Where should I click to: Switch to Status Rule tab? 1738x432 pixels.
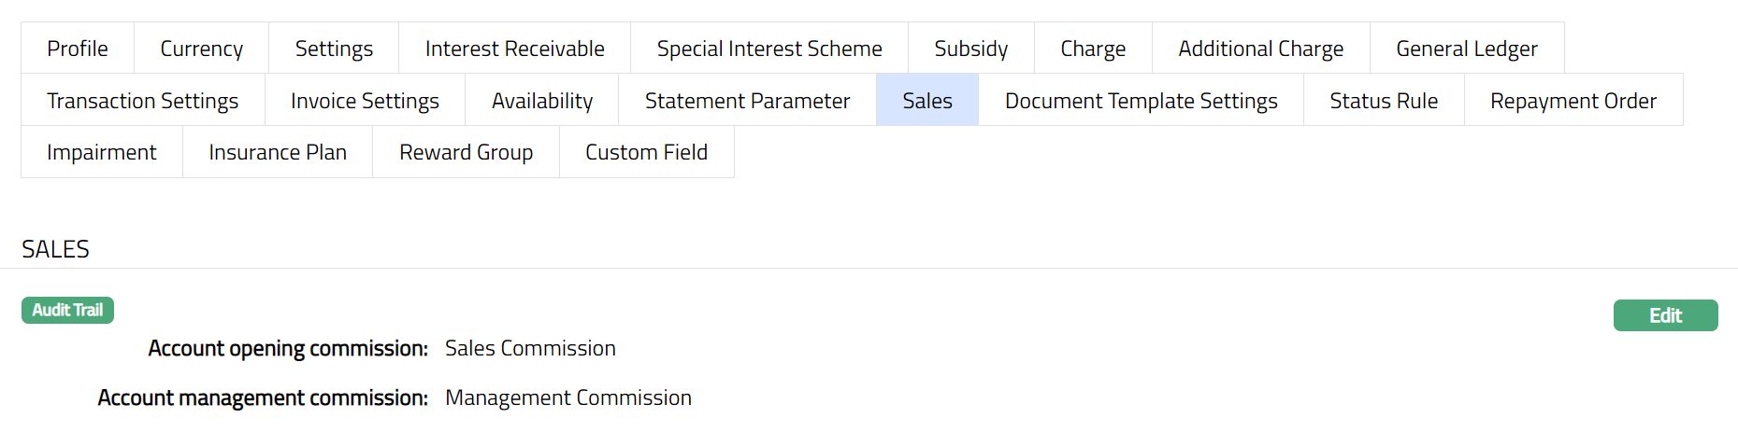(x=1384, y=101)
